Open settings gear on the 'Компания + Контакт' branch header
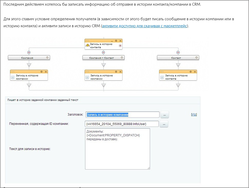The width and height of the screenshot is (249, 188). 122,58
